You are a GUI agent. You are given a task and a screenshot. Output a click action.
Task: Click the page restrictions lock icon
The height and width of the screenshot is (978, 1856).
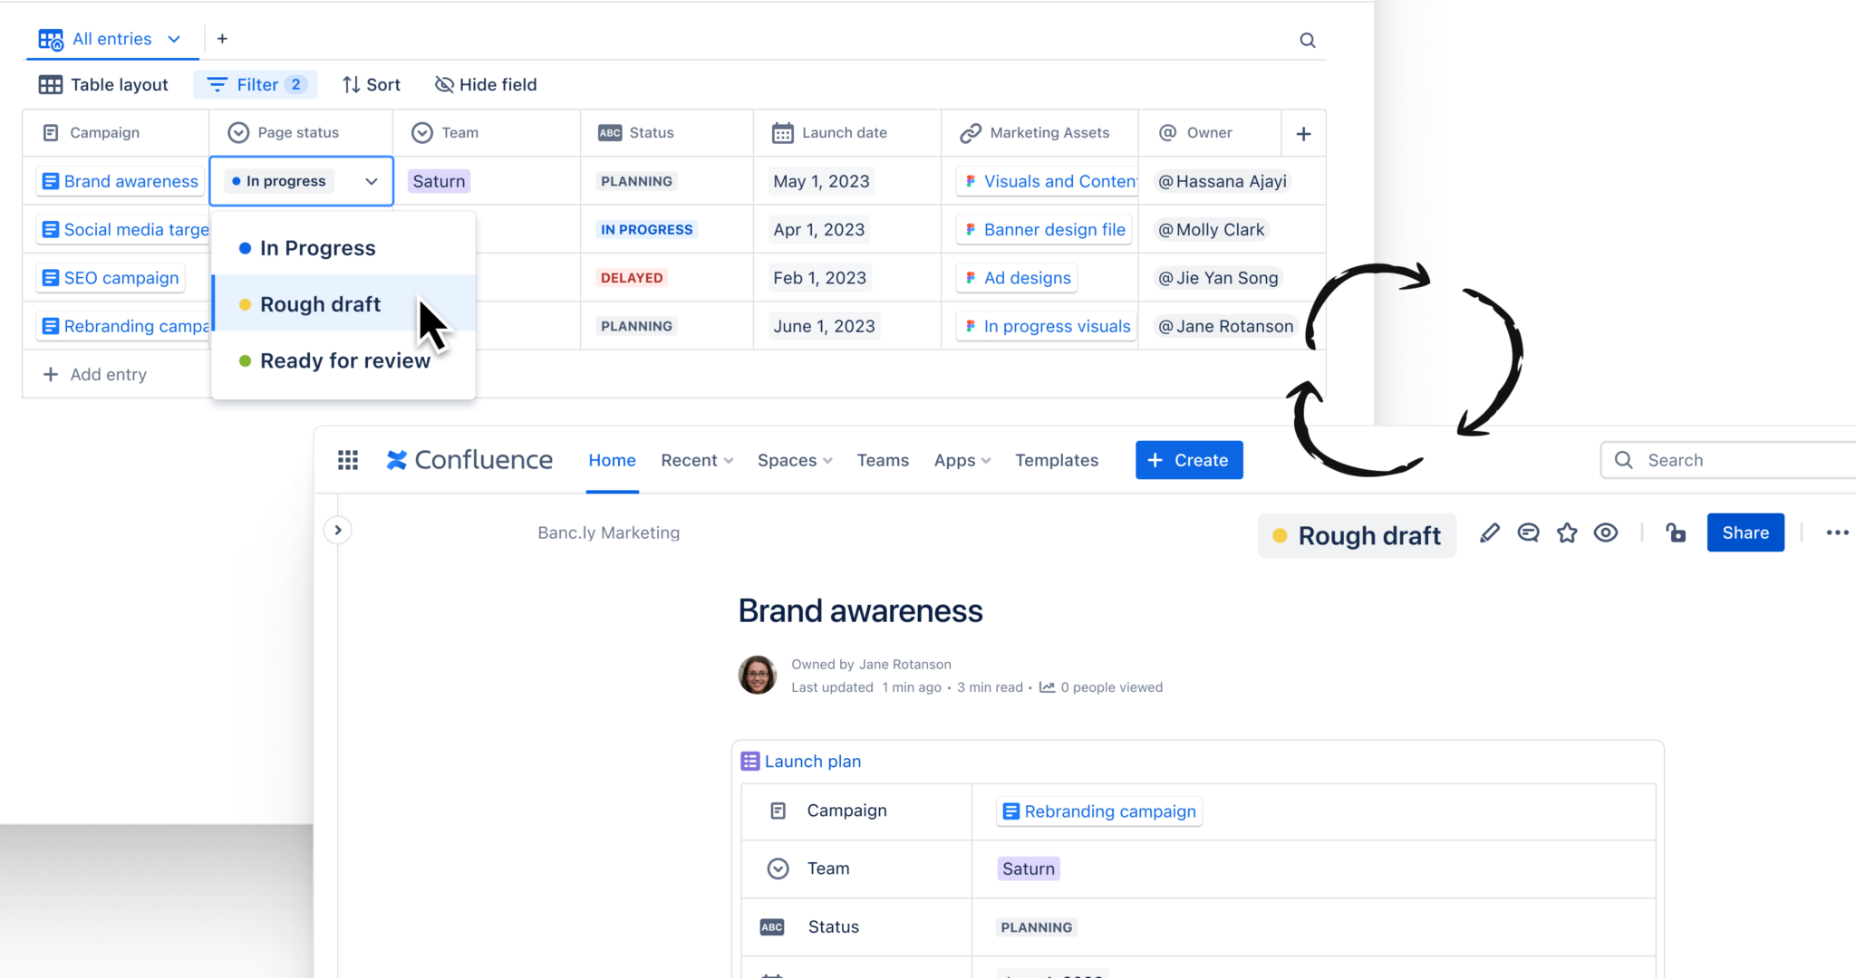[x=1676, y=533]
